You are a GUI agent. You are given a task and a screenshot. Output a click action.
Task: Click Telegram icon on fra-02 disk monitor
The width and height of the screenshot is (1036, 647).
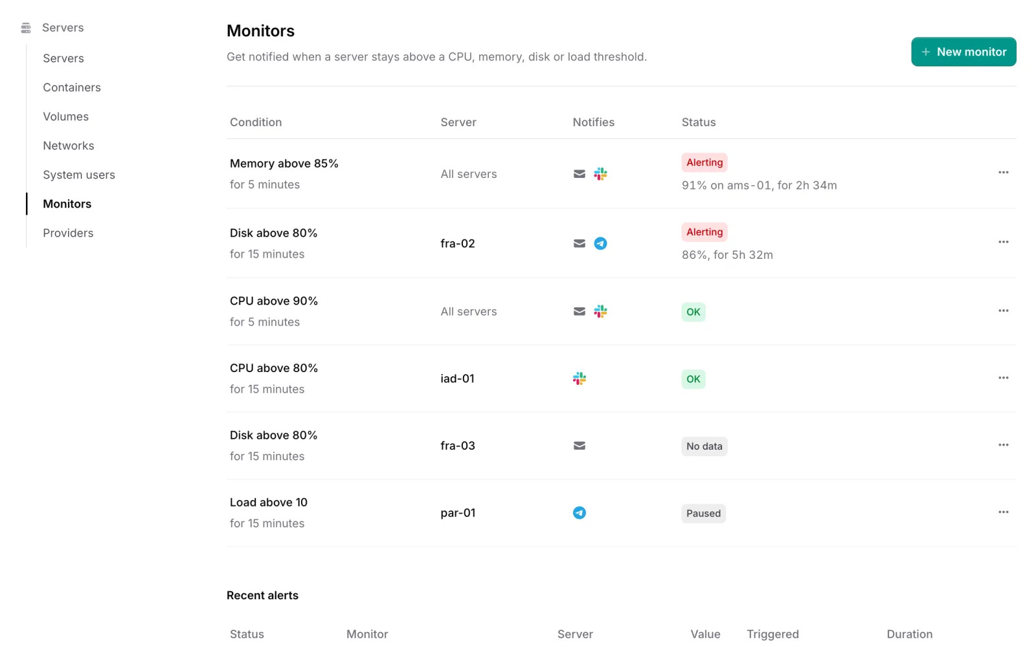600,243
